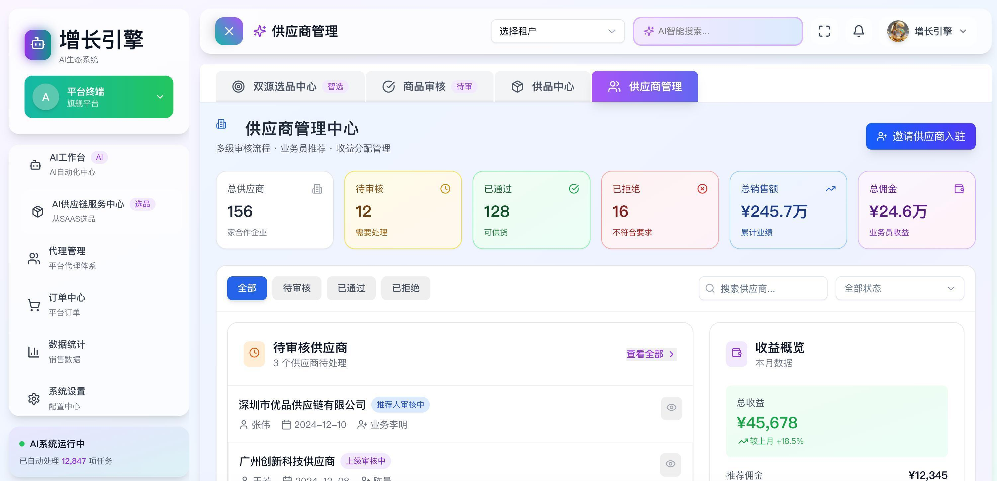Image resolution: width=997 pixels, height=481 pixels.
Task: Click the 查看全部 link
Action: tap(651, 354)
